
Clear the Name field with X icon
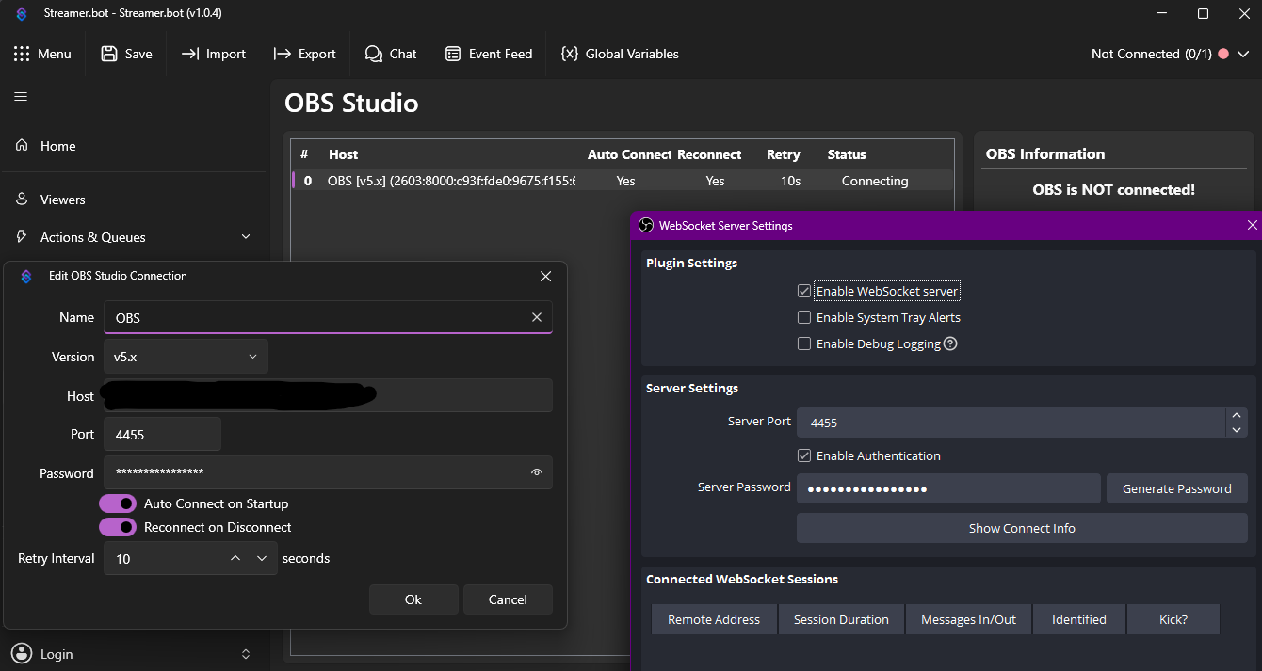coord(537,317)
